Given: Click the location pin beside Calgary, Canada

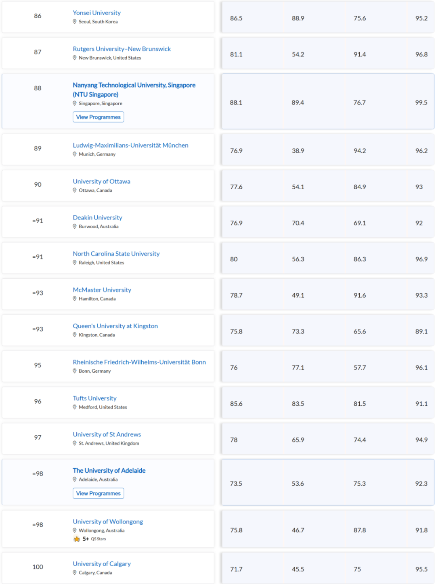Looking at the screenshot, I should click(x=75, y=572).
